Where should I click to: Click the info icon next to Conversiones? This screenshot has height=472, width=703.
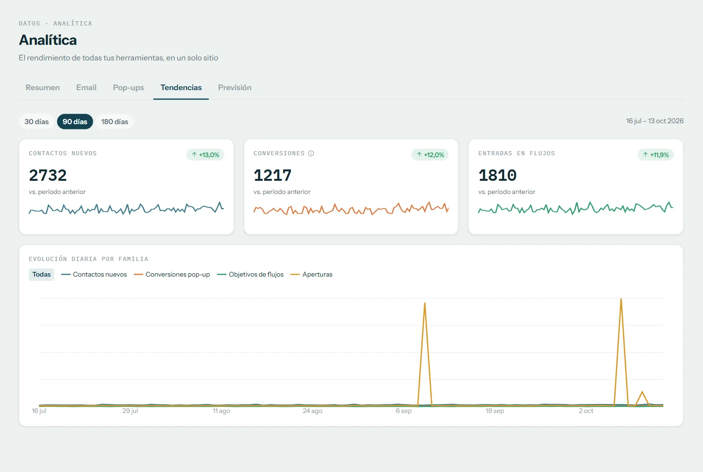coord(311,153)
